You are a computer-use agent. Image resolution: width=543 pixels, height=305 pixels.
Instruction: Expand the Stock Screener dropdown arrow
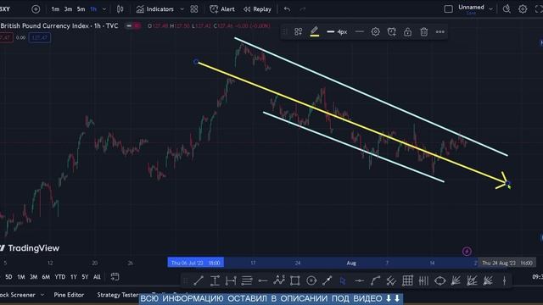(x=42, y=295)
